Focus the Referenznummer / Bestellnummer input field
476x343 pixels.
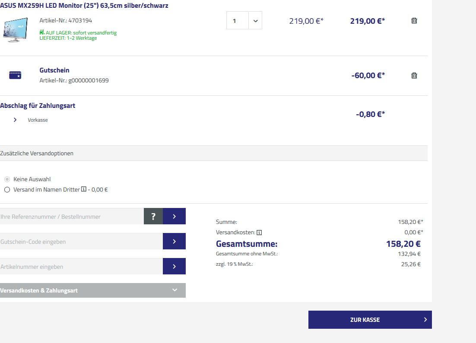tap(72, 216)
